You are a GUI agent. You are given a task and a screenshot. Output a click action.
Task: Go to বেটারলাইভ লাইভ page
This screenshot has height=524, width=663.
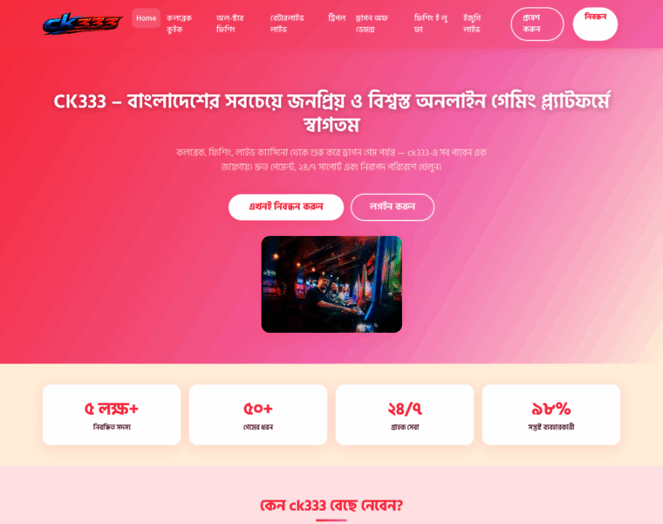[x=287, y=24]
